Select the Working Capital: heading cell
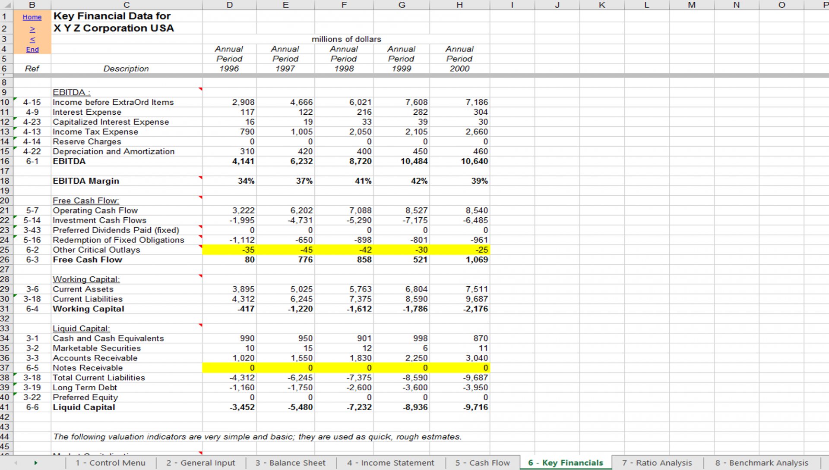This screenshot has width=829, height=470. click(x=127, y=279)
